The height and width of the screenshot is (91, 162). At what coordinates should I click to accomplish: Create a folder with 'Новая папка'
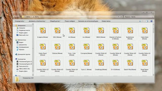[106, 21]
